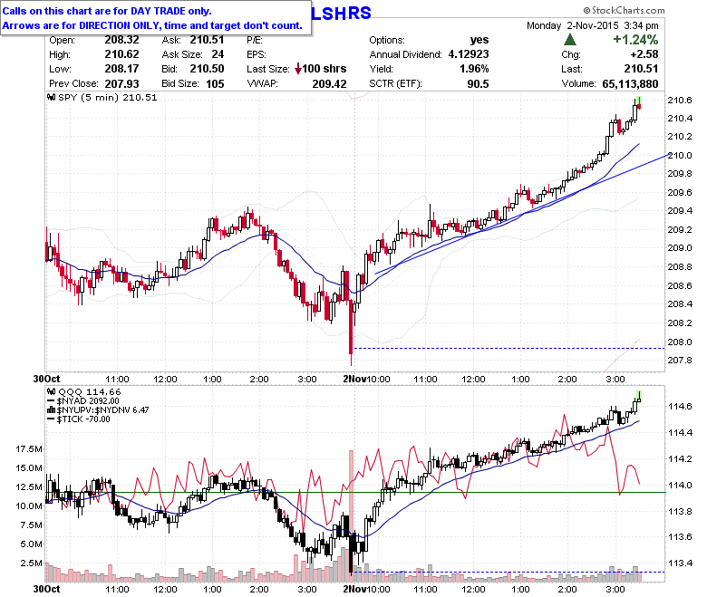707x597 pixels.
Task: Click the date 'Monday 2-Nov-2015 3:34 pm'
Action: click(x=593, y=25)
